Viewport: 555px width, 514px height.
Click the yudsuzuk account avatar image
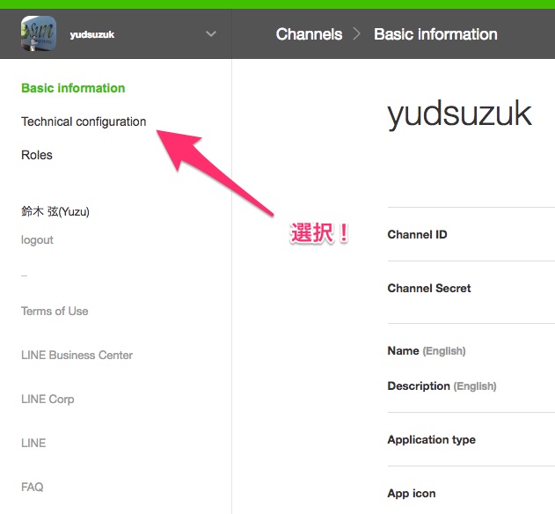[x=38, y=33]
